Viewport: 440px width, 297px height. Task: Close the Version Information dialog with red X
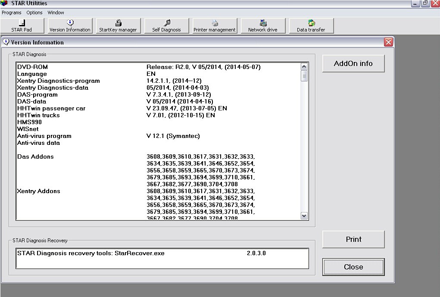pyautogui.click(x=389, y=42)
